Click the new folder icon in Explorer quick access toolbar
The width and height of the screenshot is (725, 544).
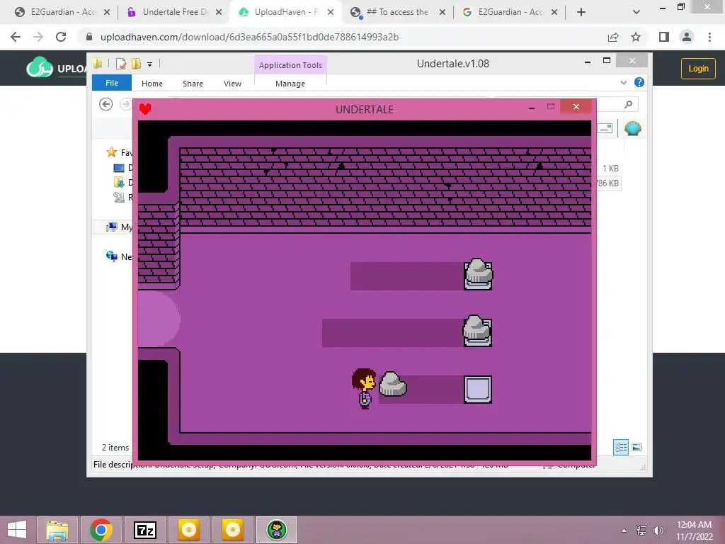point(137,64)
